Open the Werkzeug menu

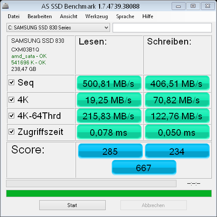97,16
